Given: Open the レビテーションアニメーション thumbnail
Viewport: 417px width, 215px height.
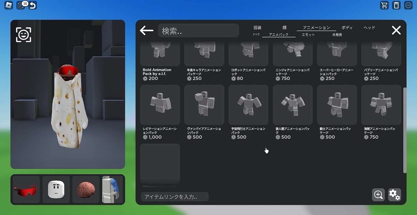Looking at the screenshot, I should click(160, 105).
